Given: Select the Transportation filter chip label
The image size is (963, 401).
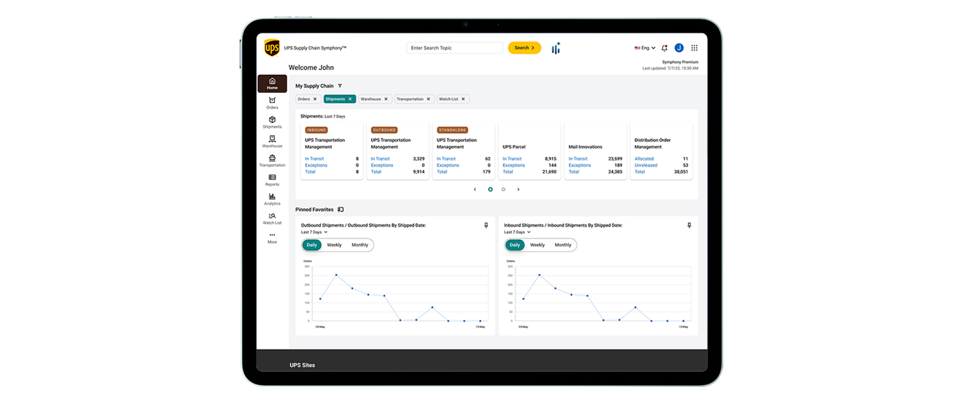Looking at the screenshot, I should (x=410, y=99).
